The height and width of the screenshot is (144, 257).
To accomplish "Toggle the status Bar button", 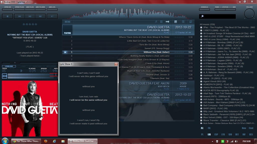I will click(x=230, y=10).
